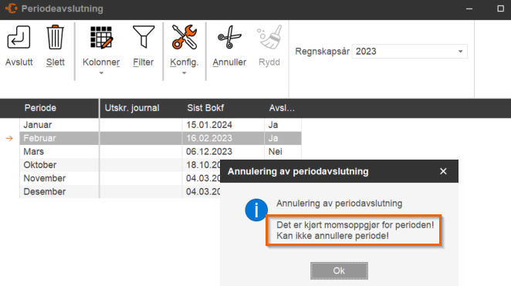Click the app logo in title bar
Viewport: 511px width, 286px height.
11,8
